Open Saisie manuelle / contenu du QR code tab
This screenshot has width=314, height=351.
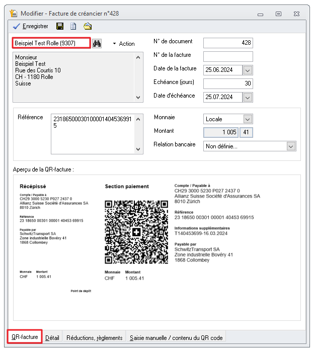pos(176,337)
